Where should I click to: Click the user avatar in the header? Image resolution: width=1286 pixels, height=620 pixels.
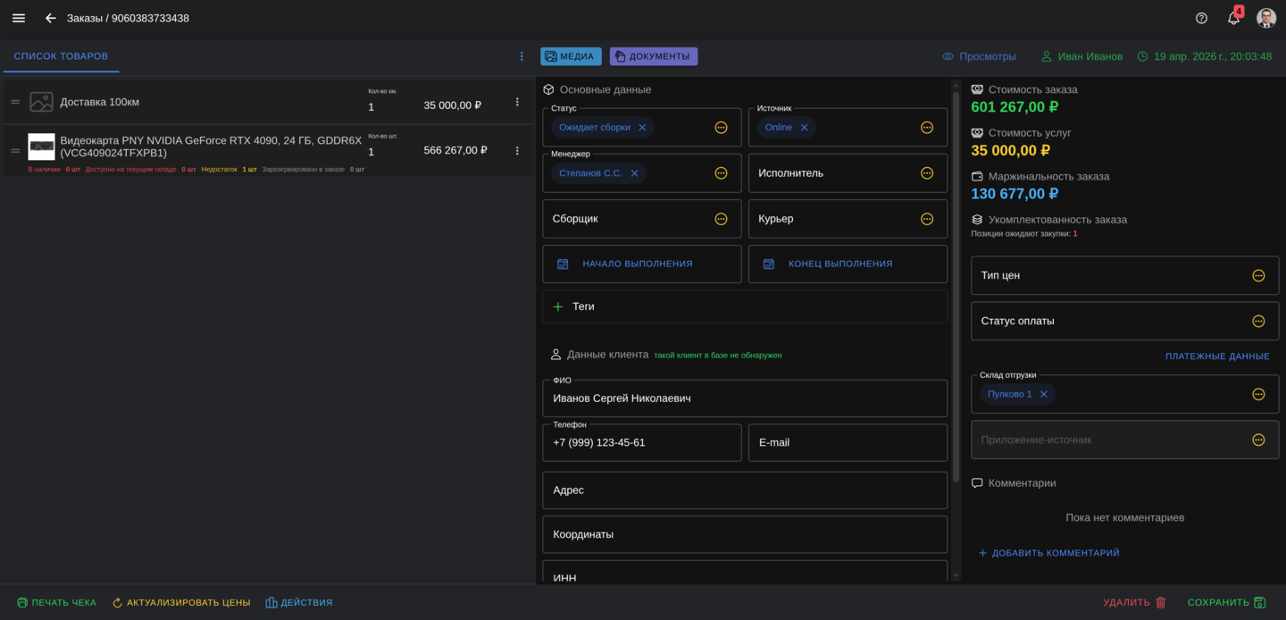coord(1265,18)
